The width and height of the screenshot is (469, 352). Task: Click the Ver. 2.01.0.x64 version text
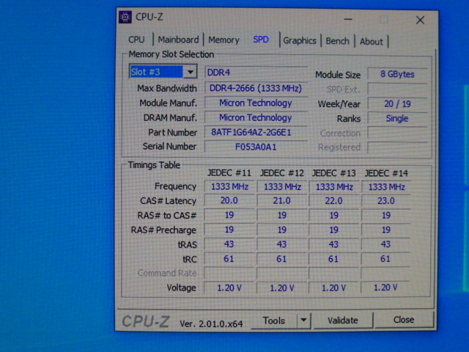pos(211,323)
